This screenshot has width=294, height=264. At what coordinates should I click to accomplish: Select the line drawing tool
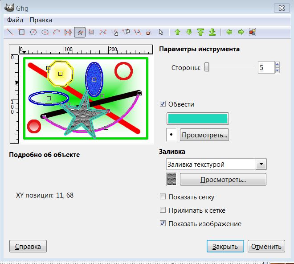click(10, 32)
